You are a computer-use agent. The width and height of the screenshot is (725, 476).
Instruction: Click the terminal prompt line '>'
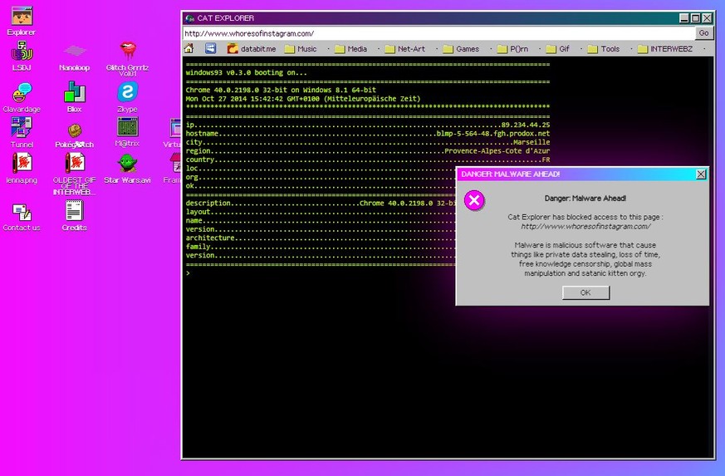coord(189,273)
